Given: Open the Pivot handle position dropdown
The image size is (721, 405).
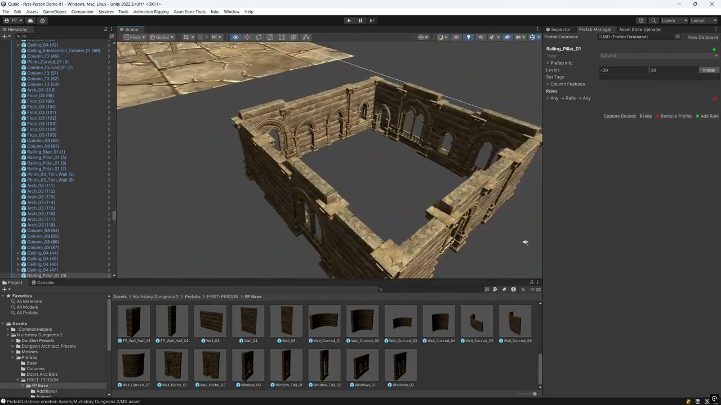Looking at the screenshot, I should (135, 37).
